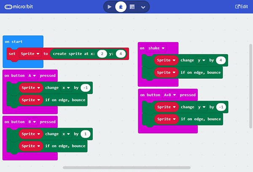Viewport: 253px width, 172px height.
Task: Click the value 1 in button B block
Action: point(86,134)
